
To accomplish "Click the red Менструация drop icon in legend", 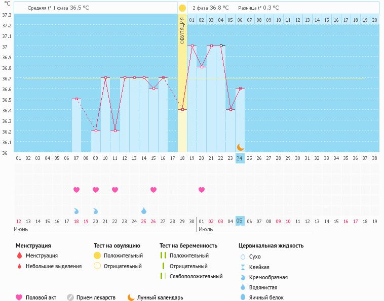I will pyautogui.click(x=19, y=255).
